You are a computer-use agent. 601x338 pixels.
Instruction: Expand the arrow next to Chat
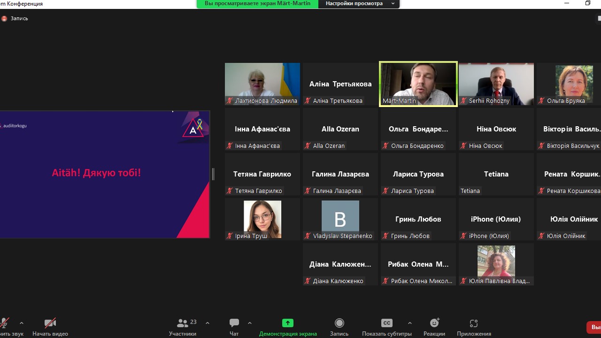[250, 323]
